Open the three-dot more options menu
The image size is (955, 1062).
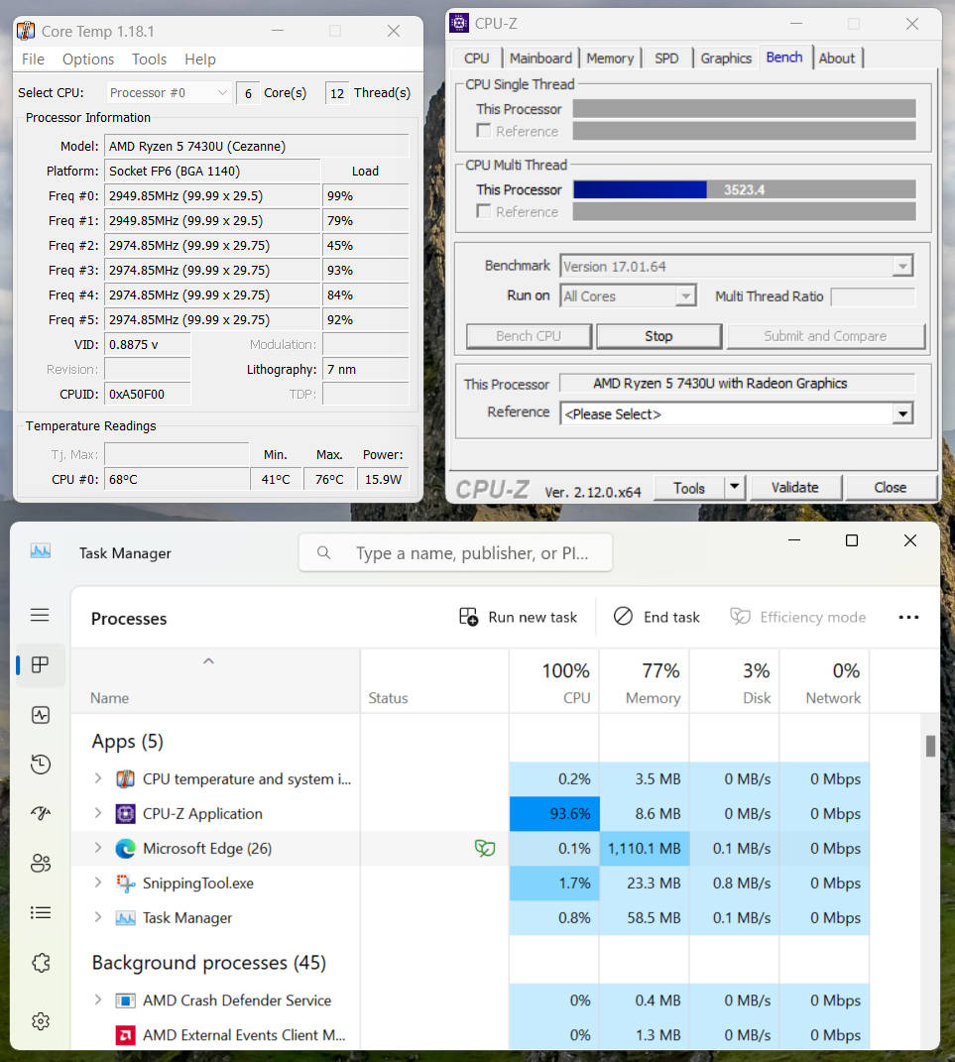(908, 617)
